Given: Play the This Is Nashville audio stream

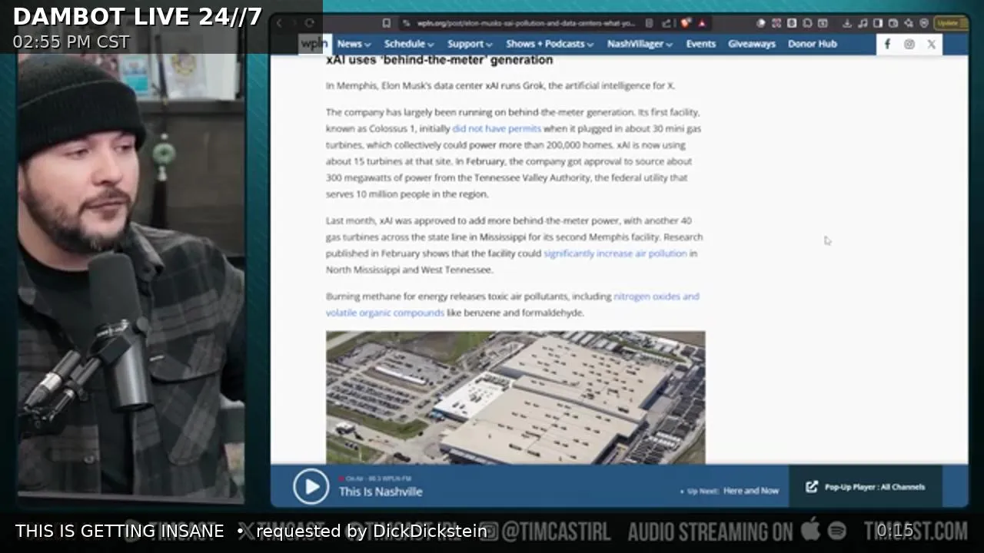Looking at the screenshot, I should 311,487.
